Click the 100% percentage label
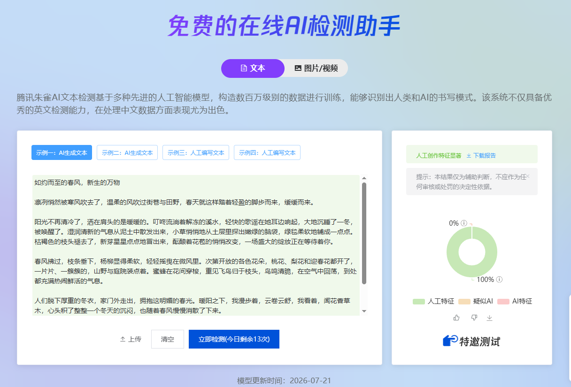This screenshot has width=571, height=387. (x=485, y=280)
